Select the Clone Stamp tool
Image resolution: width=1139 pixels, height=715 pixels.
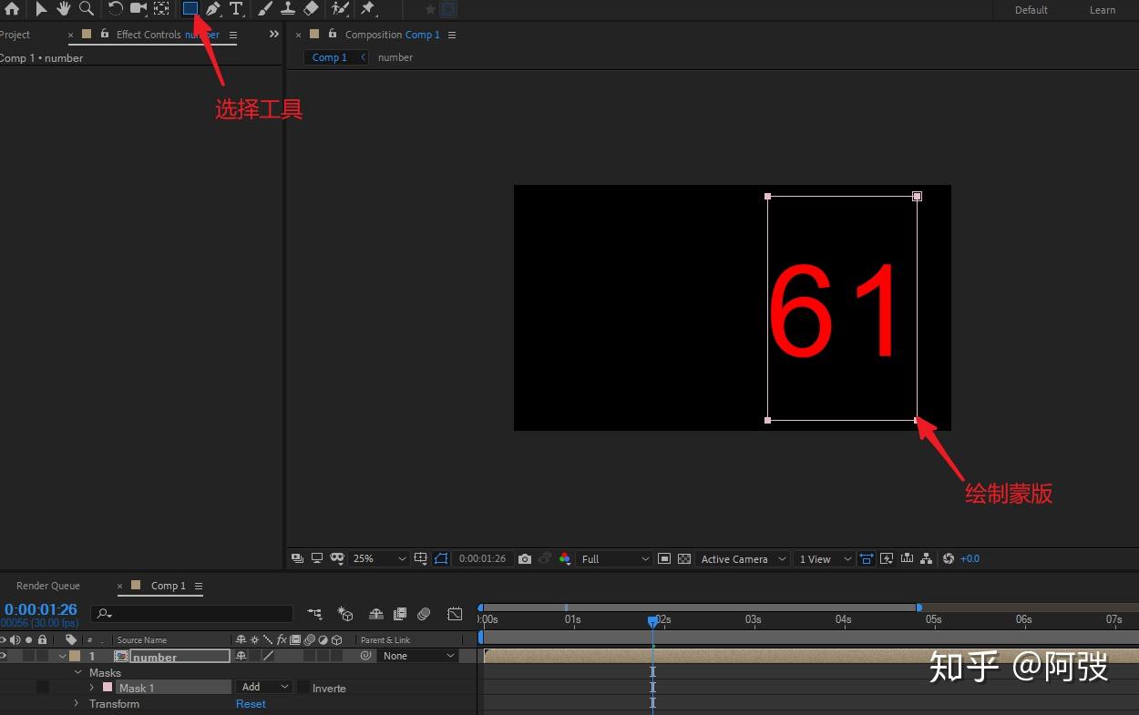pyautogui.click(x=288, y=9)
